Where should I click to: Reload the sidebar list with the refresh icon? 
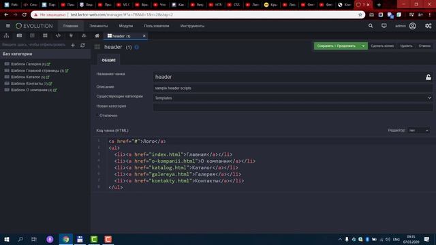[82, 45]
